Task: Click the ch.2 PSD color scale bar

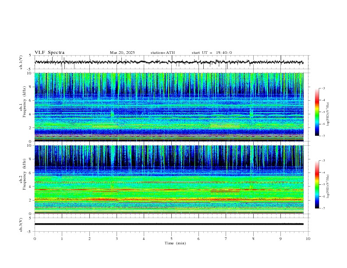Action: (317, 184)
